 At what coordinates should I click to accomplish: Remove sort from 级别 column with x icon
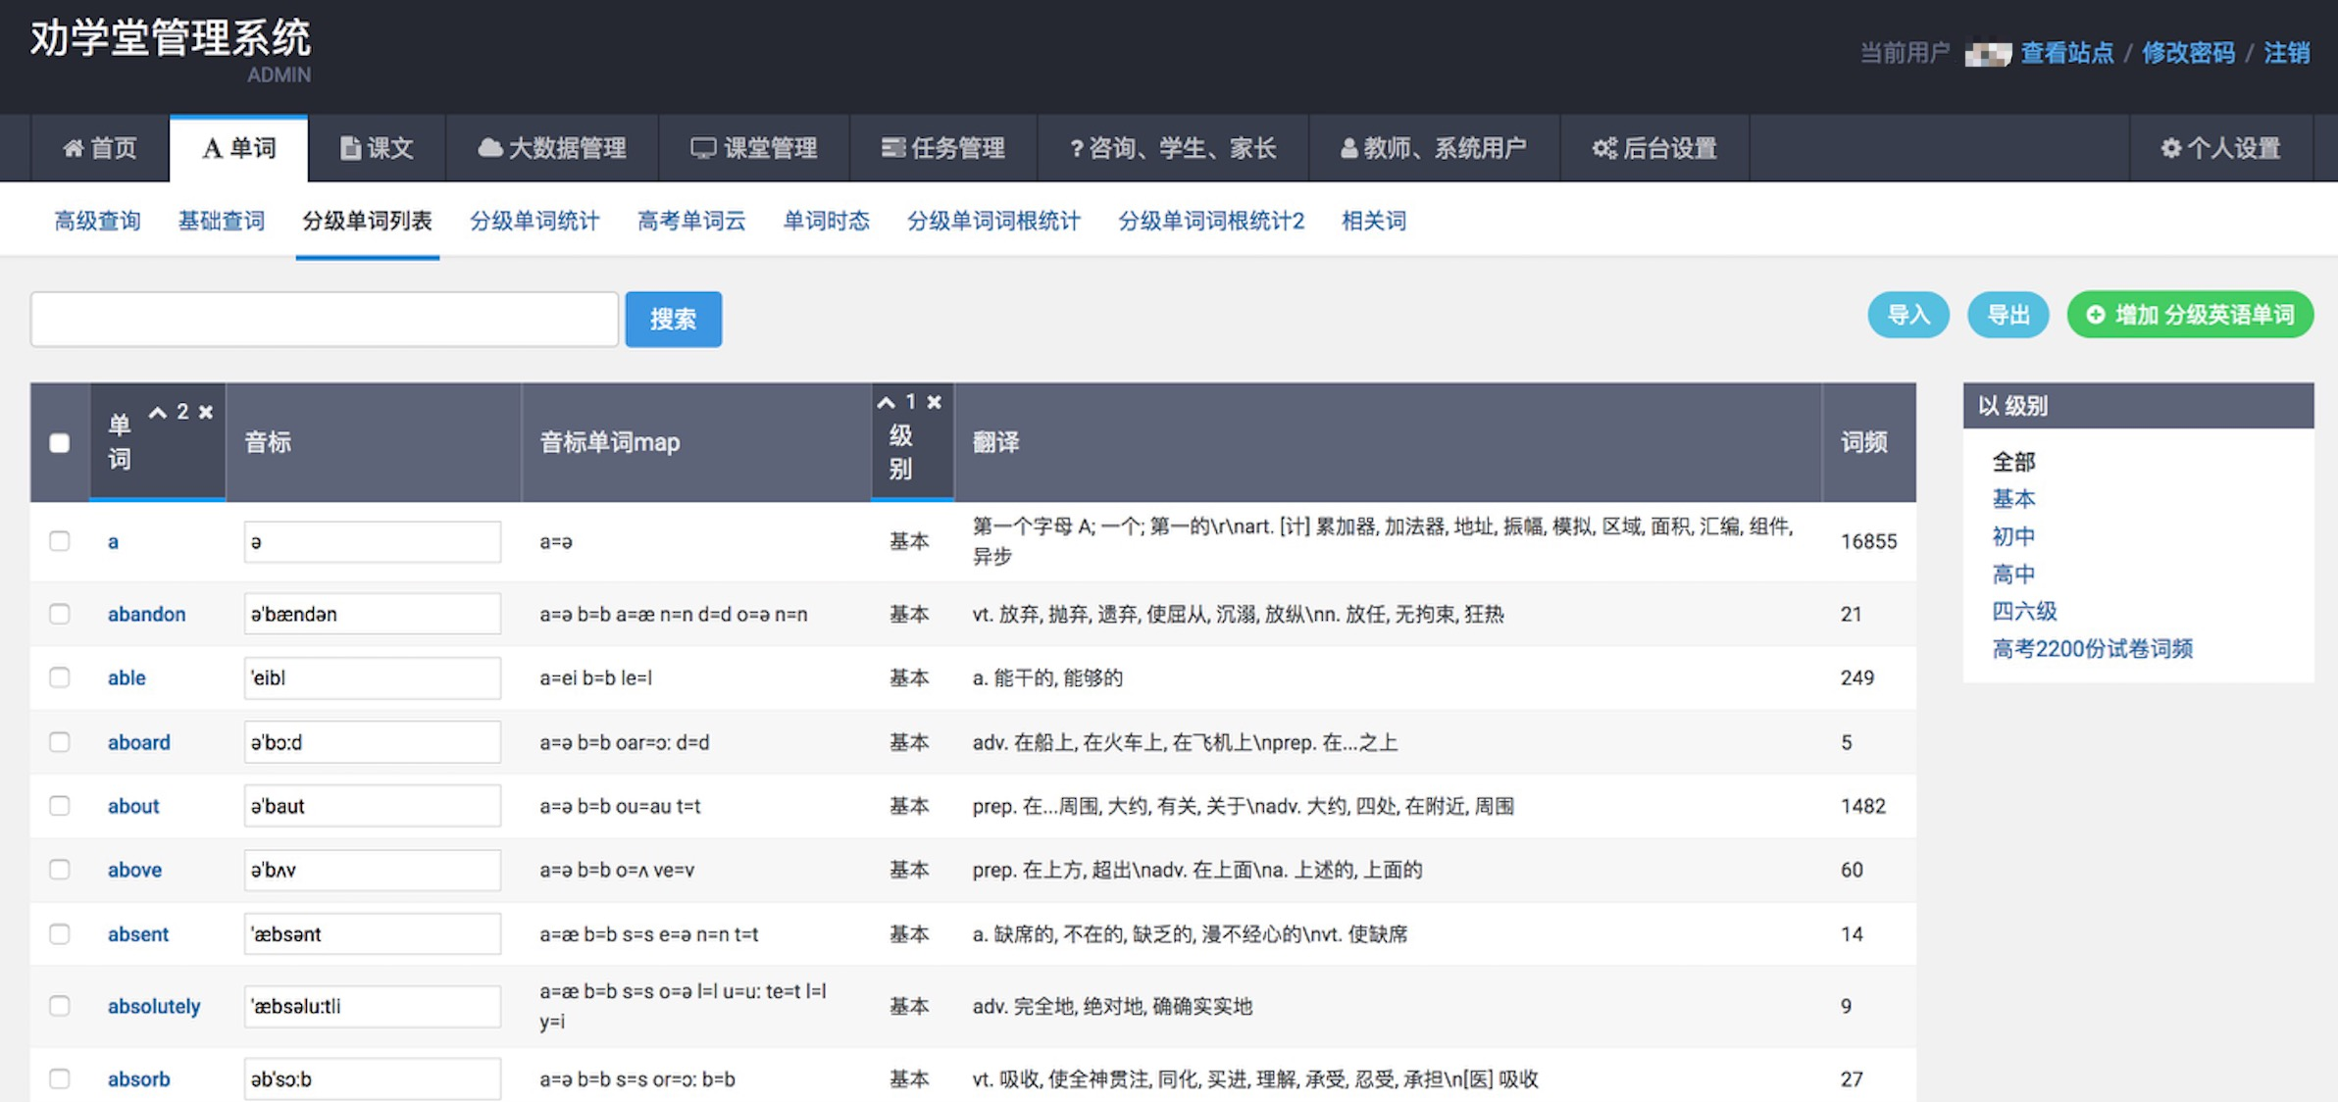point(935,402)
